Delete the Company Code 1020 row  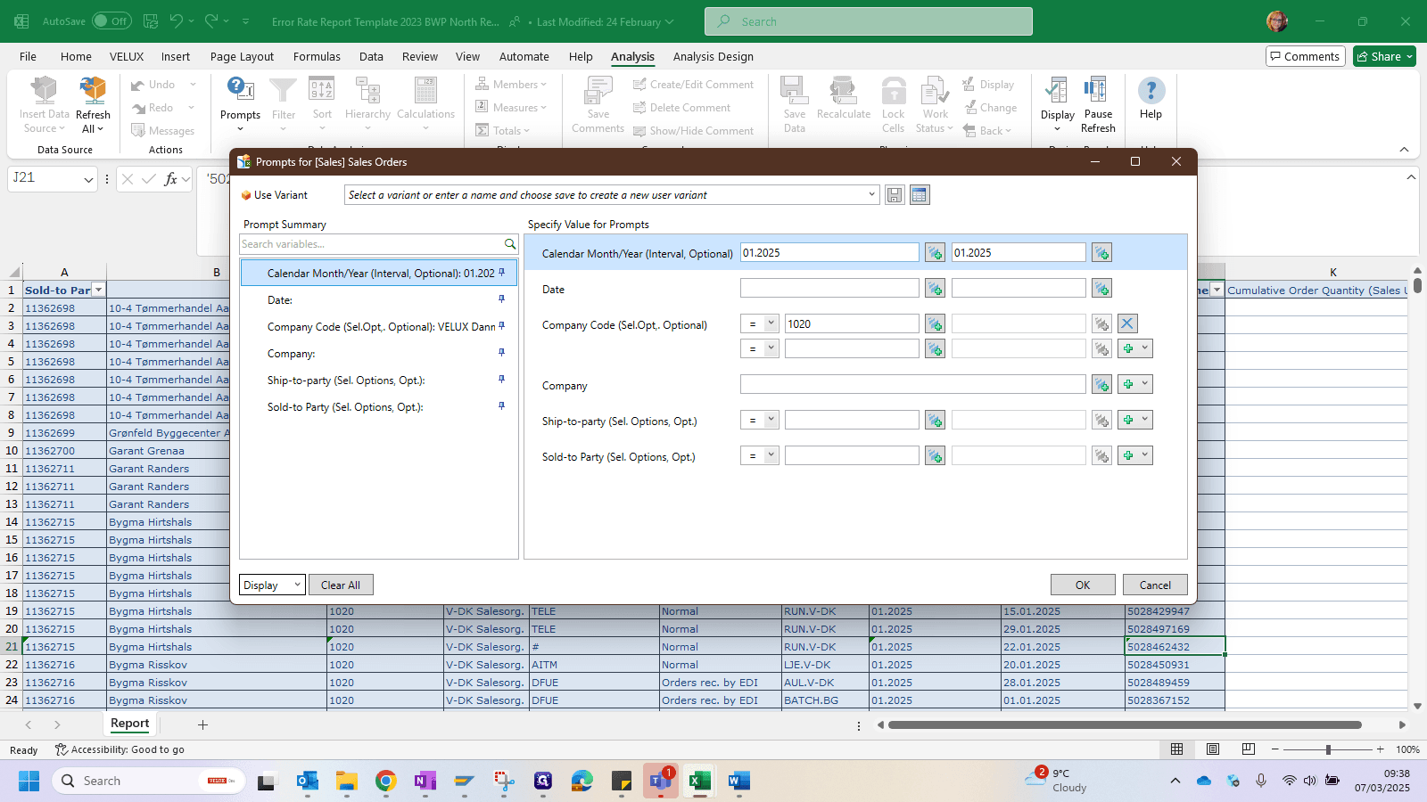click(x=1127, y=324)
